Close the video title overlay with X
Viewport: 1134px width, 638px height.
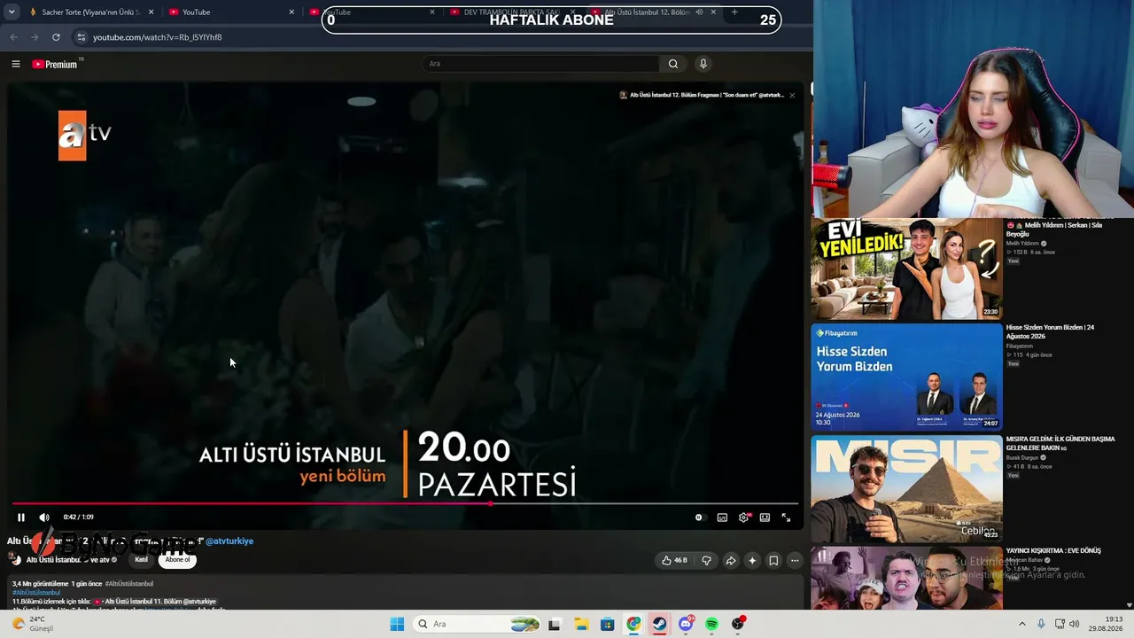coord(792,95)
